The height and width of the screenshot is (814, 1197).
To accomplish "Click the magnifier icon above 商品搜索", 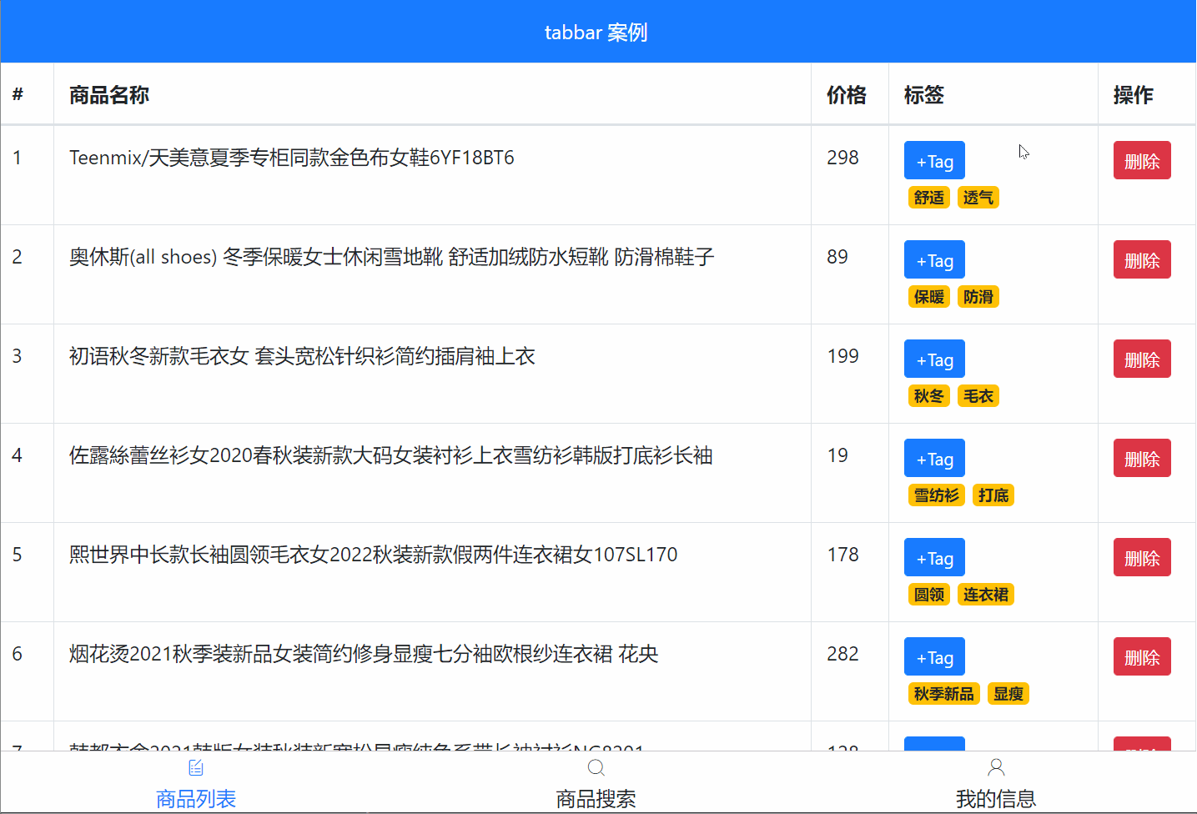I will (x=596, y=767).
